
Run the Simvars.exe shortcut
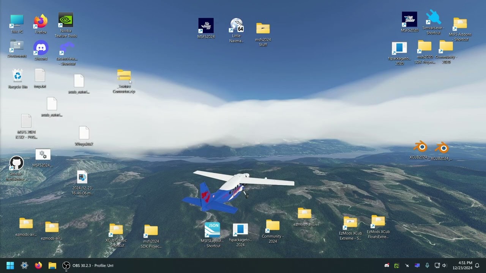coord(433,23)
